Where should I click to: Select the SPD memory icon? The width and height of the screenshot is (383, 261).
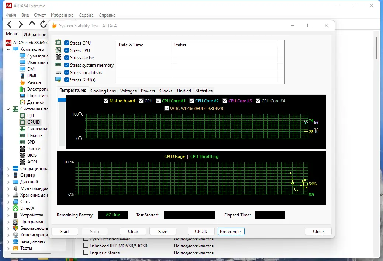(x=23, y=142)
